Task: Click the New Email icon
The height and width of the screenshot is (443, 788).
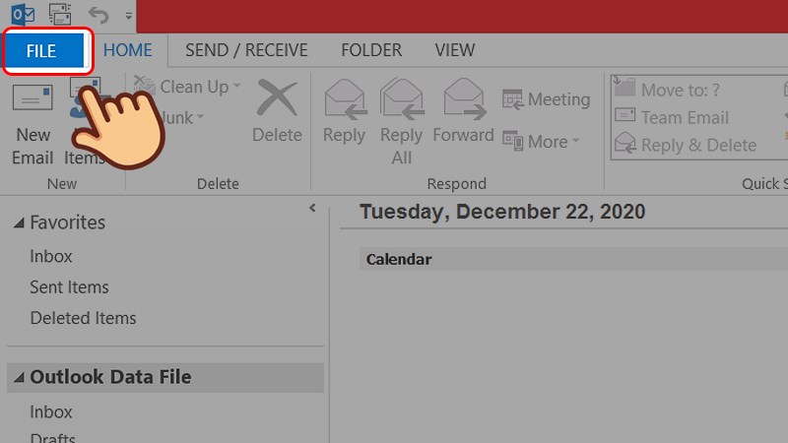Action: [33, 100]
